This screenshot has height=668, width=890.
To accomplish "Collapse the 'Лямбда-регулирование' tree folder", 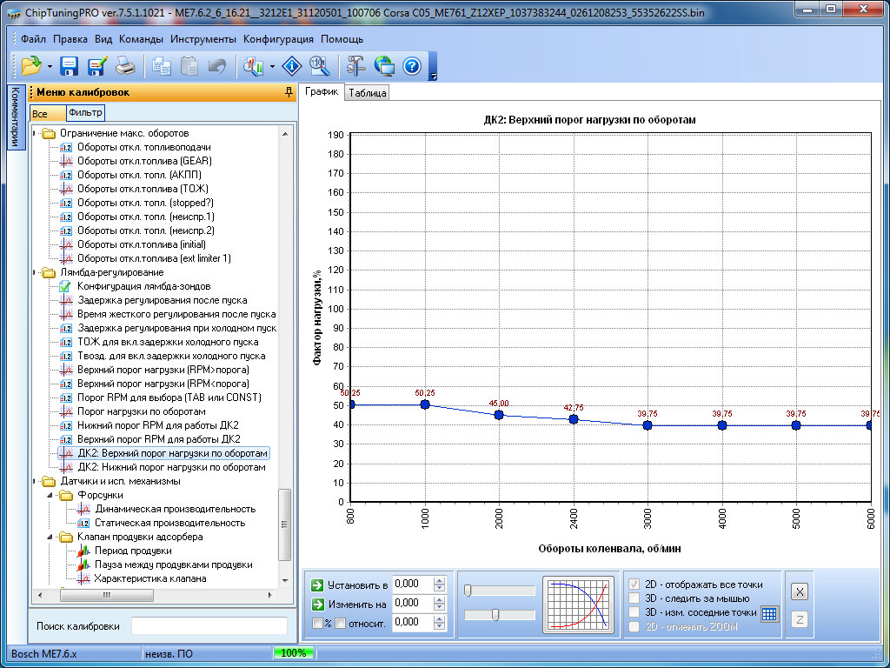I will click(x=36, y=272).
